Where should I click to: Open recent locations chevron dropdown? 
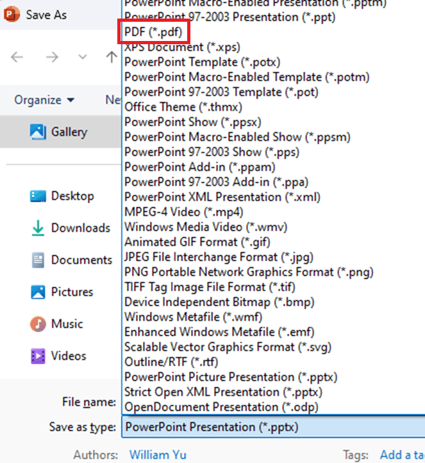click(x=83, y=57)
